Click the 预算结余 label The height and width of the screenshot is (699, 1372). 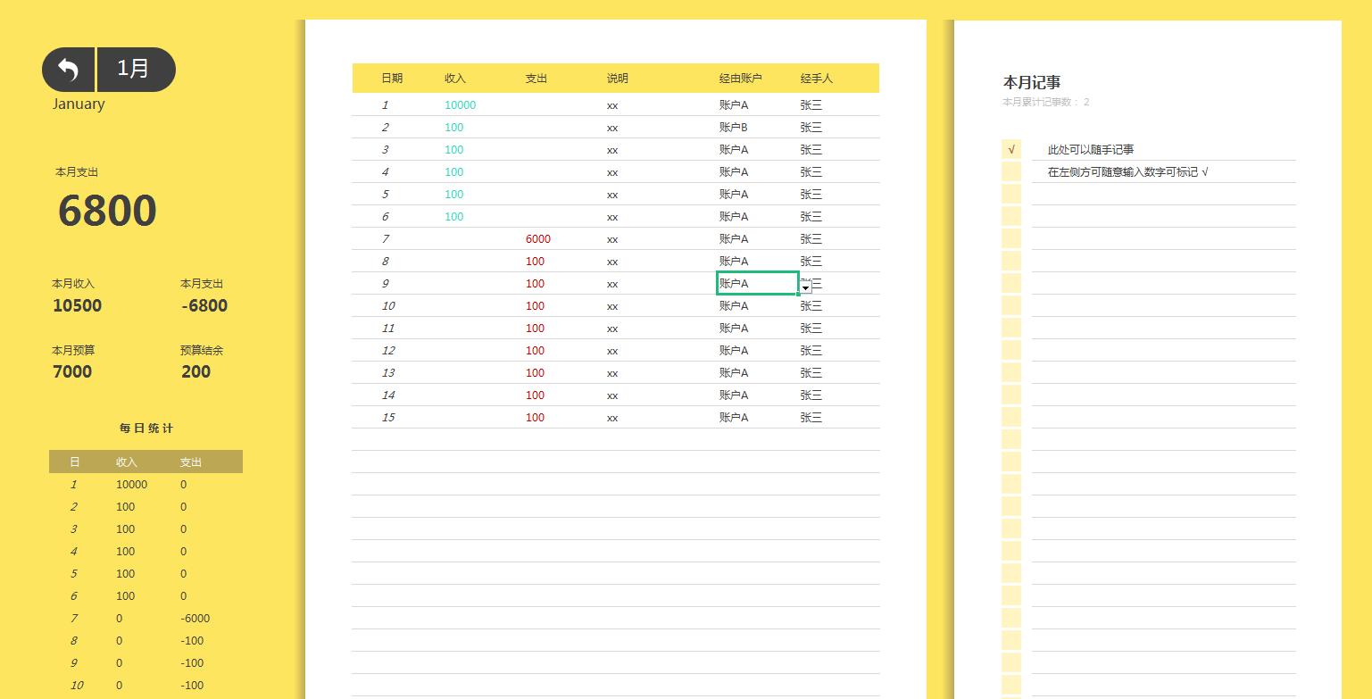tap(202, 350)
